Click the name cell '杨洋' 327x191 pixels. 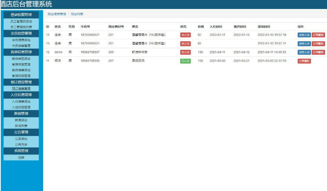pyautogui.click(x=58, y=61)
